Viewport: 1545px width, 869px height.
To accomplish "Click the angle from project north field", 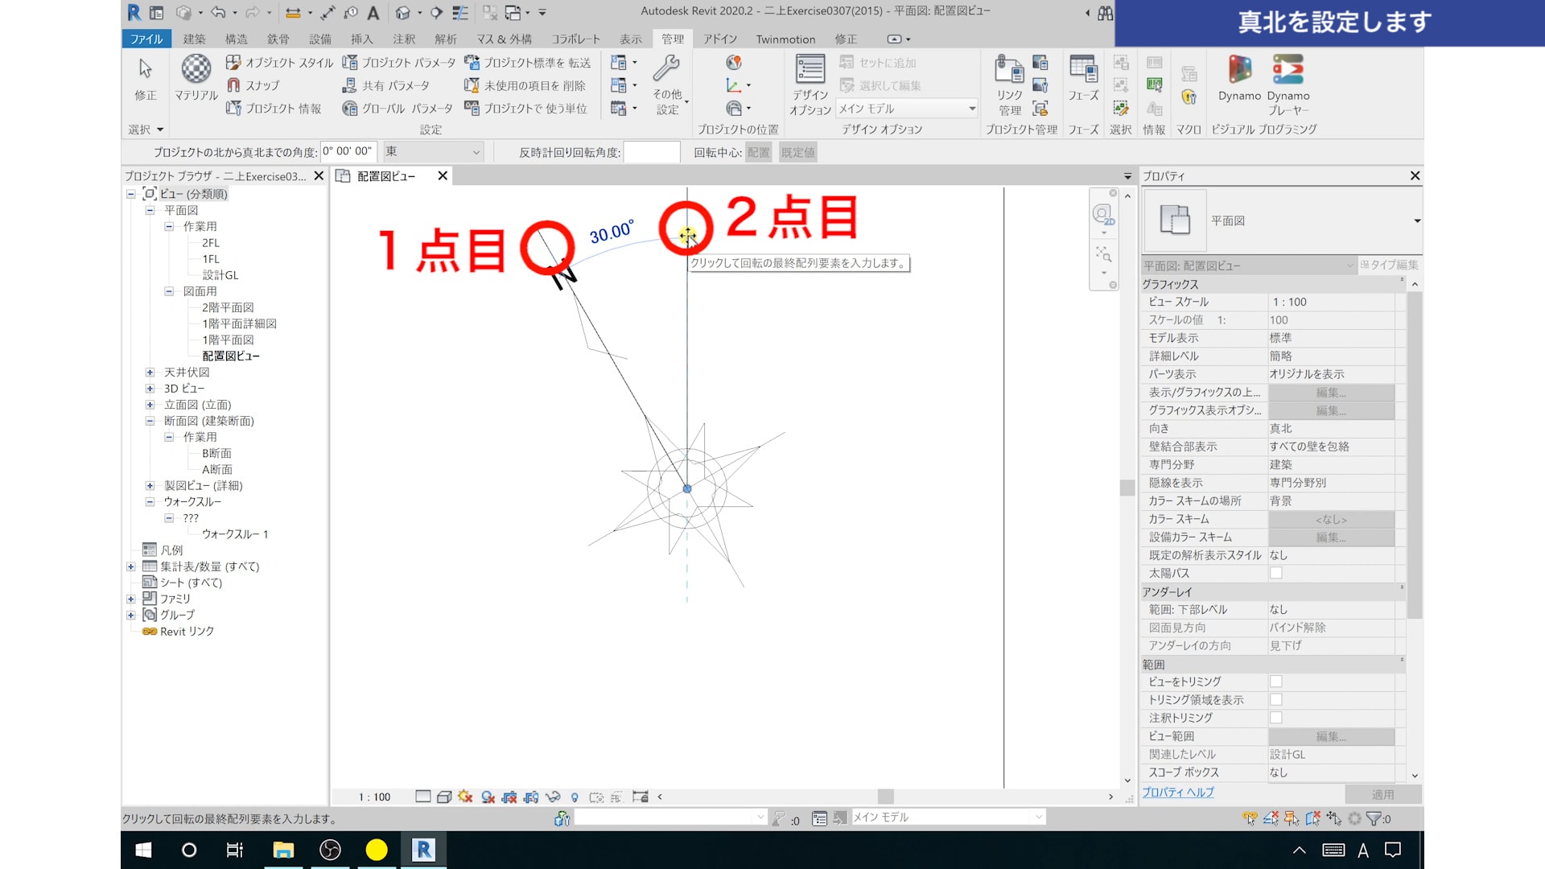I will (x=348, y=151).
